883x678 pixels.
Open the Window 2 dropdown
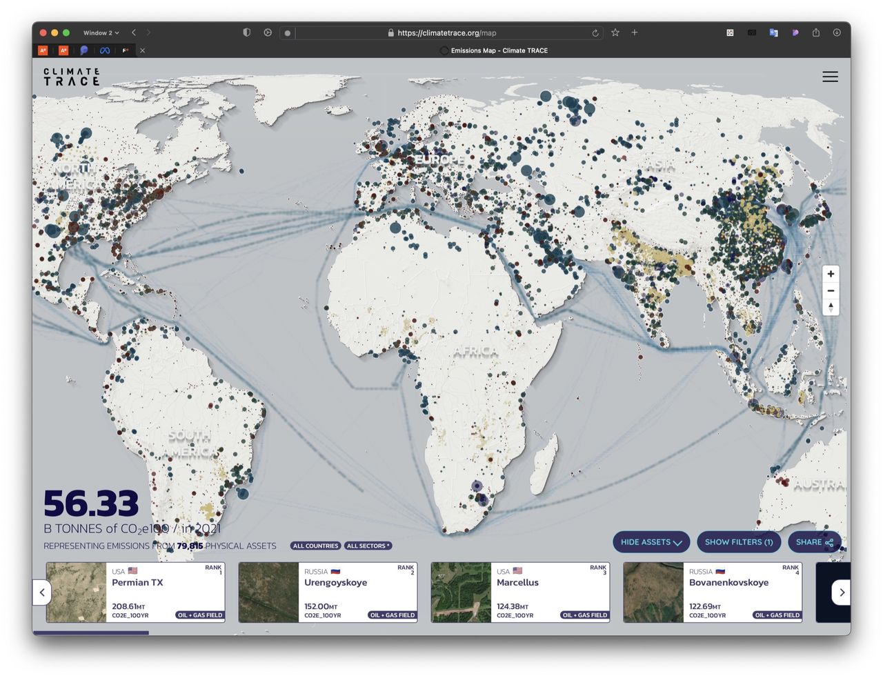click(101, 32)
